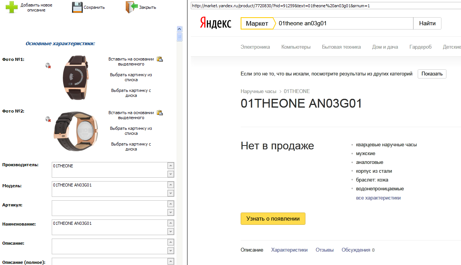Click the Наименование field up arrow
This screenshot has height=265, width=461.
[171, 223]
